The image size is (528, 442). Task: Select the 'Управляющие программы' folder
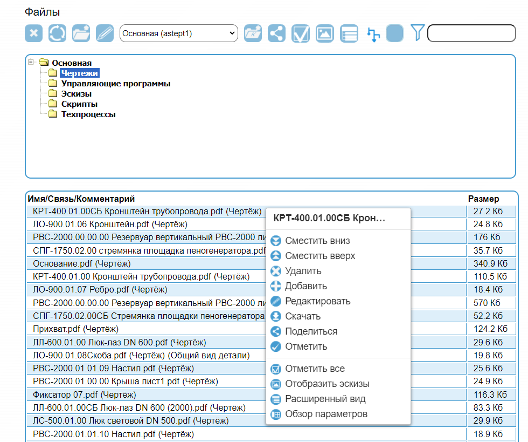click(115, 84)
